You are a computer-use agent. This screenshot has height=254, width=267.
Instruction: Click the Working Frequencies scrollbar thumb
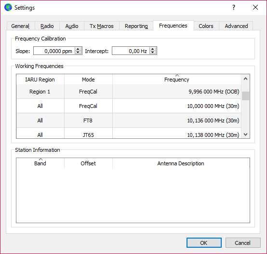(245, 96)
